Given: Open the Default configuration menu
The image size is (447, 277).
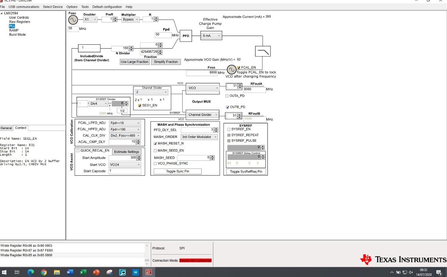Looking at the screenshot, I should click(107, 7).
